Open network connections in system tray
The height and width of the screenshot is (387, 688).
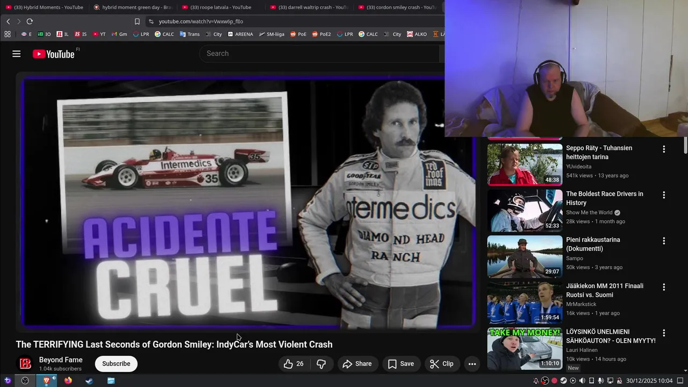click(x=610, y=381)
